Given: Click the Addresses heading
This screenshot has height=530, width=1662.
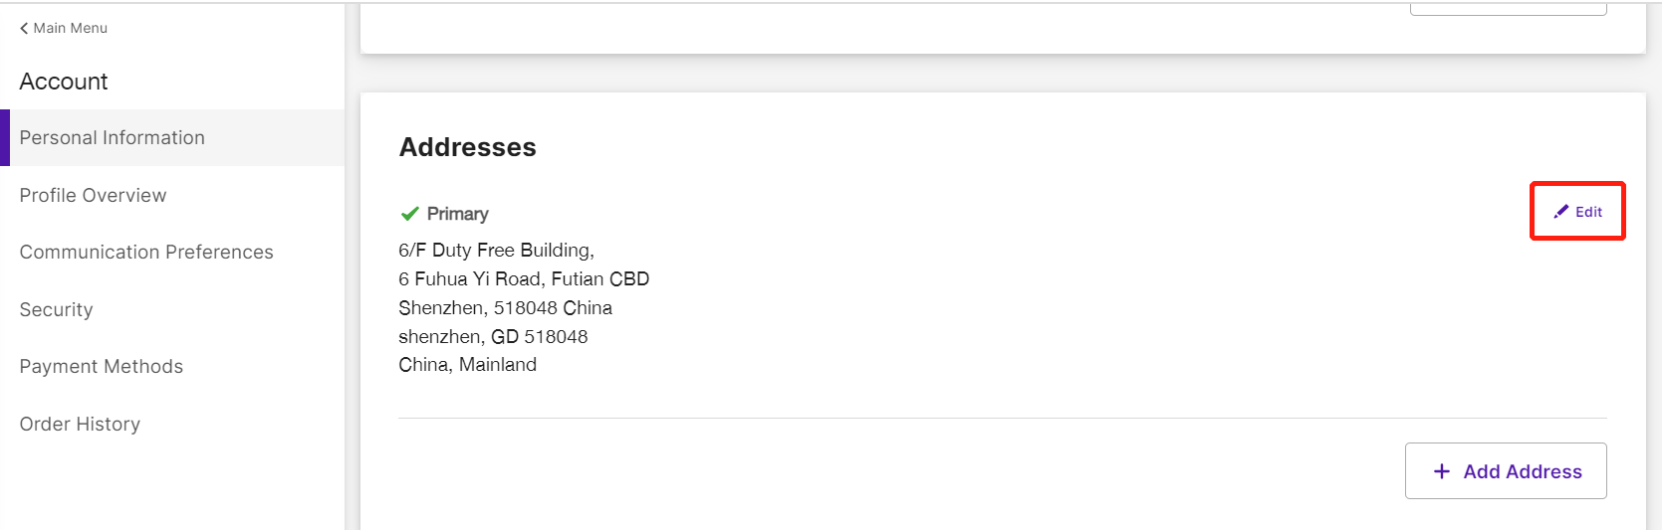Looking at the screenshot, I should (468, 147).
